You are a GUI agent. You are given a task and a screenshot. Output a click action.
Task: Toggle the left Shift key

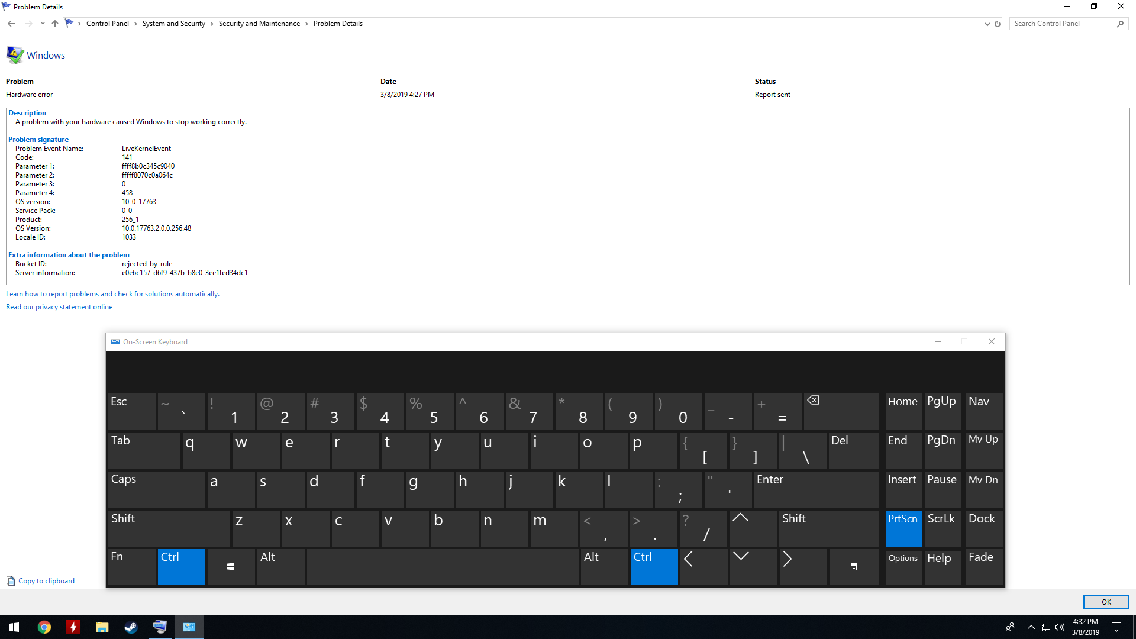coord(168,528)
